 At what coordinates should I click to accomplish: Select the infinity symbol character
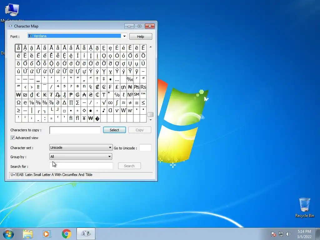[110, 102]
